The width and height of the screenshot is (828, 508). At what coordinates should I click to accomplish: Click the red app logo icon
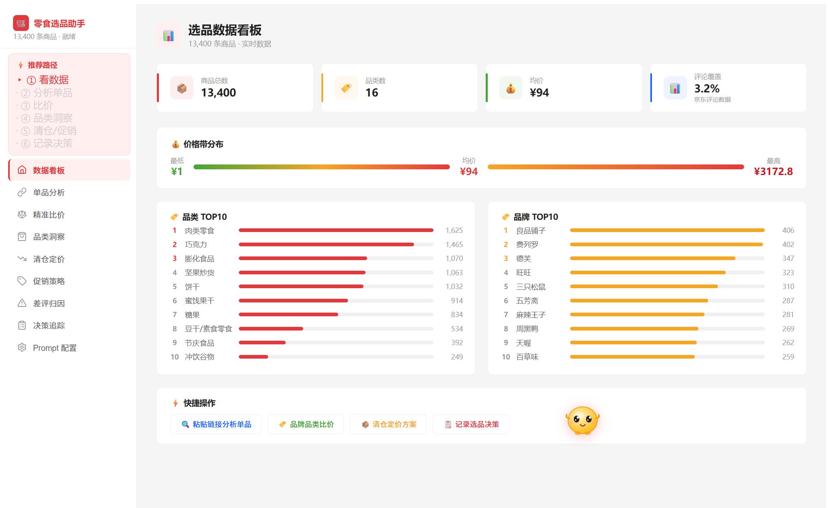tap(21, 23)
